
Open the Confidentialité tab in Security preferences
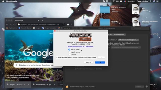point(119,34)
